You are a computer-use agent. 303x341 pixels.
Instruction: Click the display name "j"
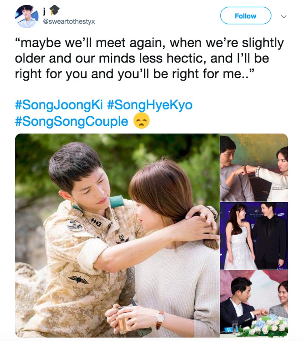click(44, 12)
